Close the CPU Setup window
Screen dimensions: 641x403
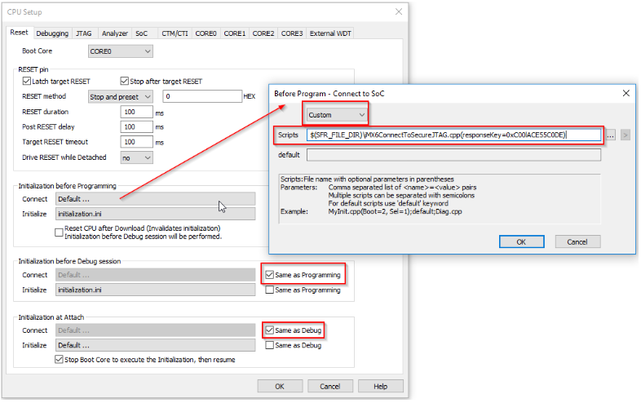(x=398, y=11)
